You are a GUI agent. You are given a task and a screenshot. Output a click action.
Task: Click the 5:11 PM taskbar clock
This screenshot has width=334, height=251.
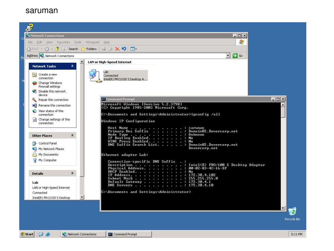coord(296,234)
